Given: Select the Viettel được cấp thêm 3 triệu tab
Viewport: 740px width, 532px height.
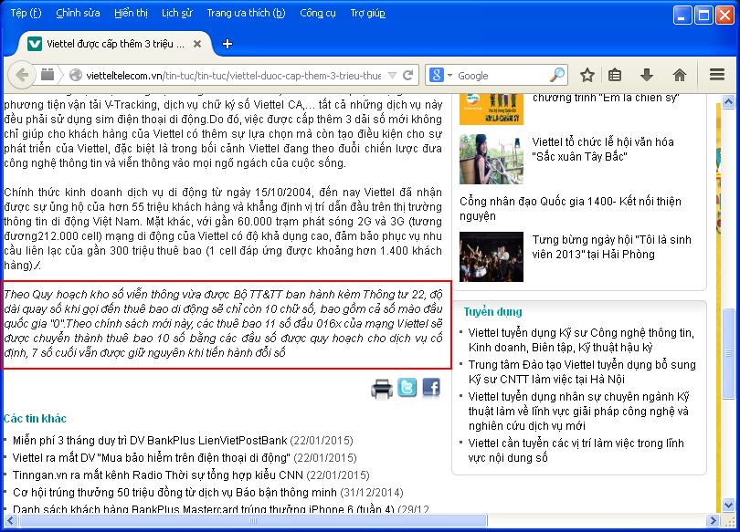Looking at the screenshot, I should coord(116,44).
